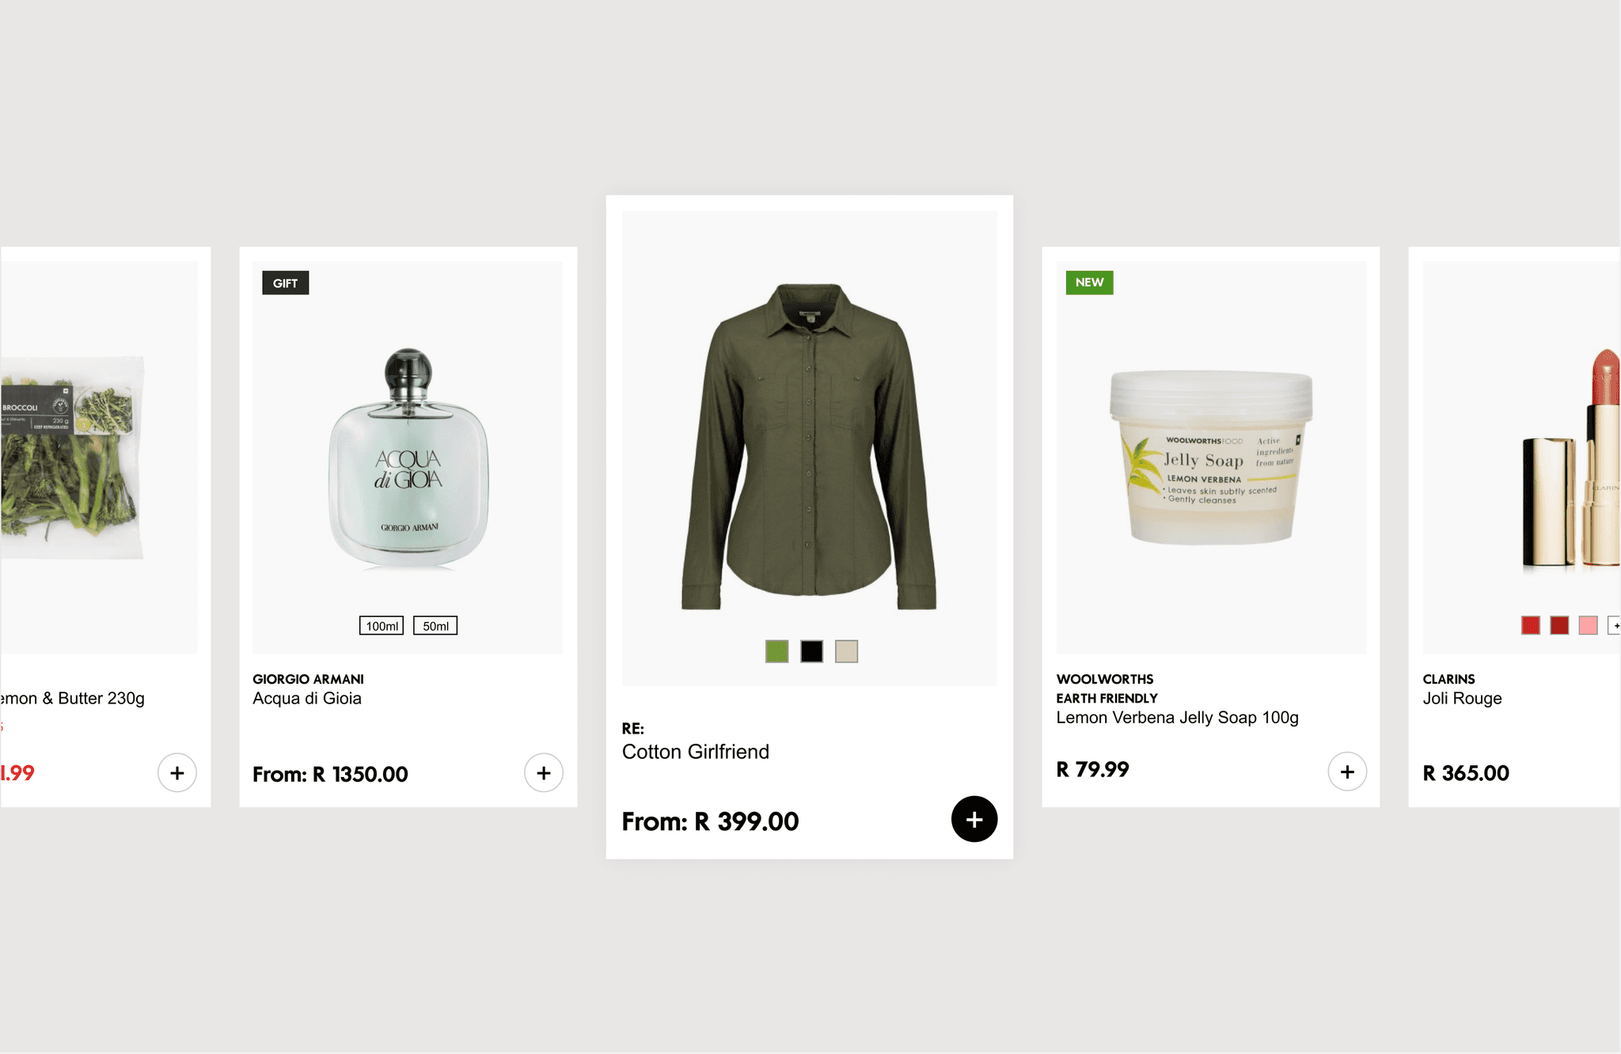Open the Joli Rouge product title

click(1462, 699)
